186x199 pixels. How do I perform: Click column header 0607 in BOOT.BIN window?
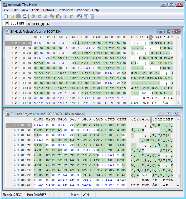pyautogui.click(x=74, y=37)
